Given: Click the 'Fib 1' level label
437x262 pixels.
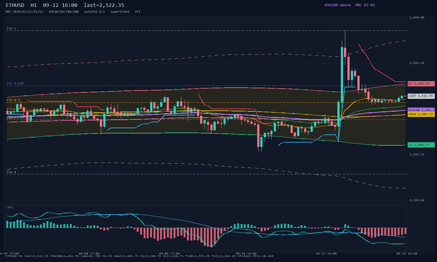Looking at the screenshot, I should coord(12,28).
